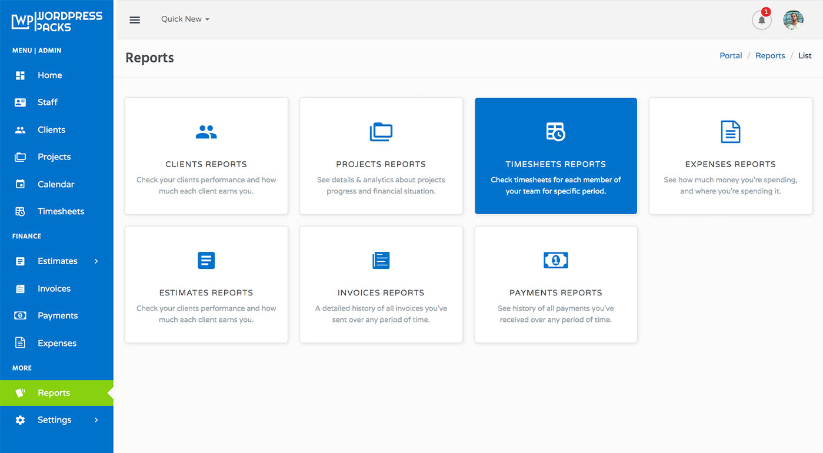
Task: Open Projects using the folder icon
Action: 21,156
